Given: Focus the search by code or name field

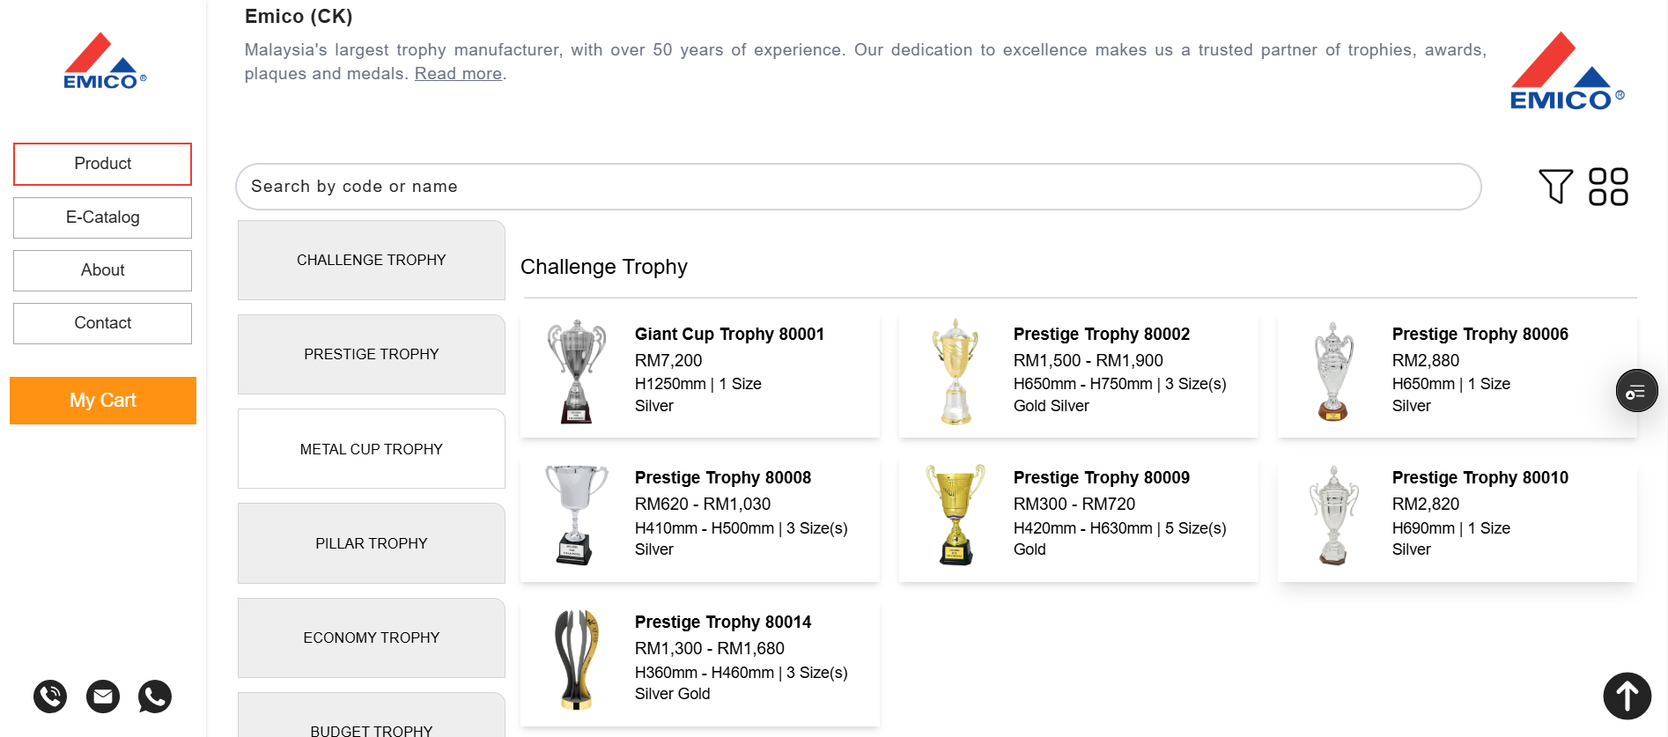Looking at the screenshot, I should (859, 187).
